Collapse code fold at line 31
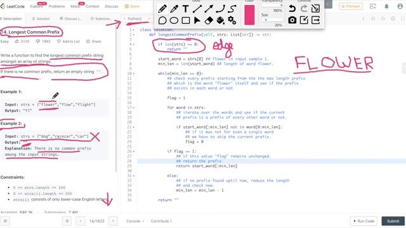 [x=134, y=176]
